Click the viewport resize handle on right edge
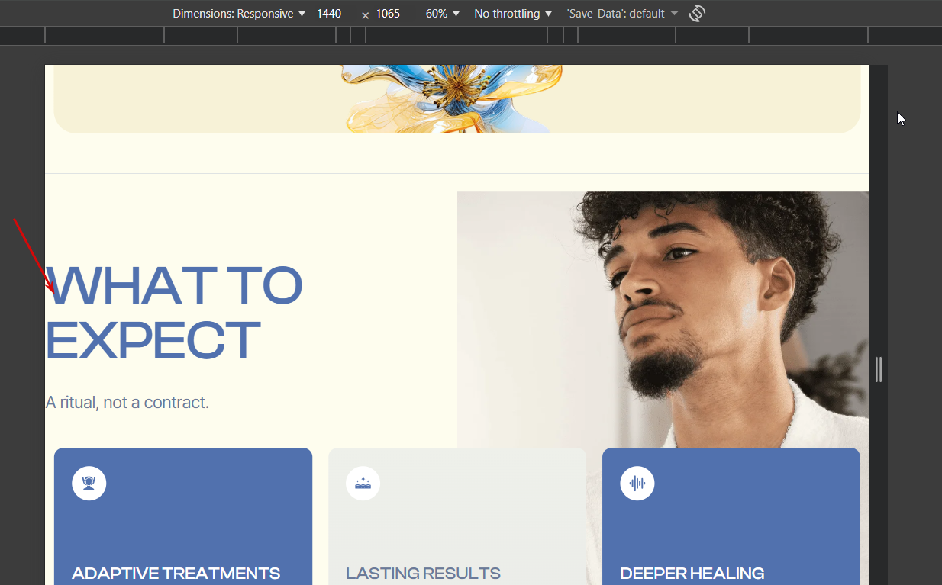Image resolution: width=942 pixels, height=585 pixels. (879, 369)
